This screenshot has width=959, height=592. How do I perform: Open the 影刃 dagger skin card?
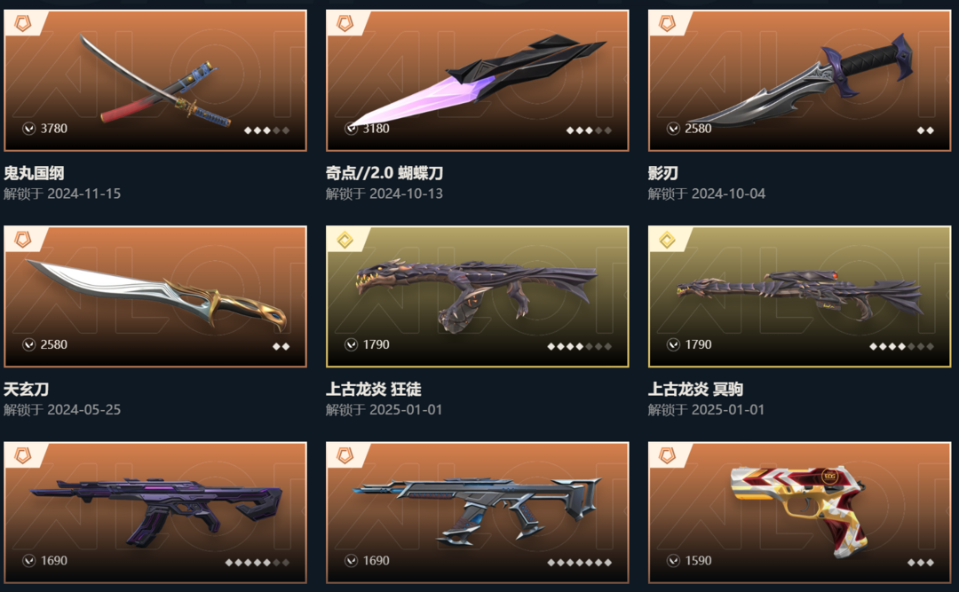[799, 80]
